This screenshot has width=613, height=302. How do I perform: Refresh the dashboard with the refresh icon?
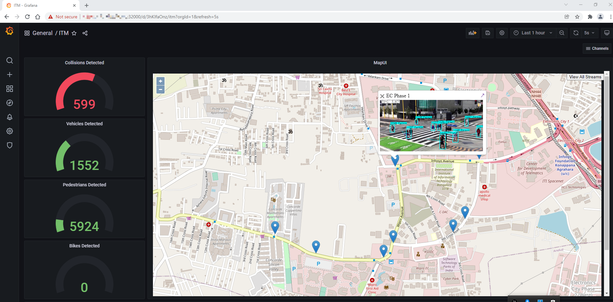[x=575, y=33]
